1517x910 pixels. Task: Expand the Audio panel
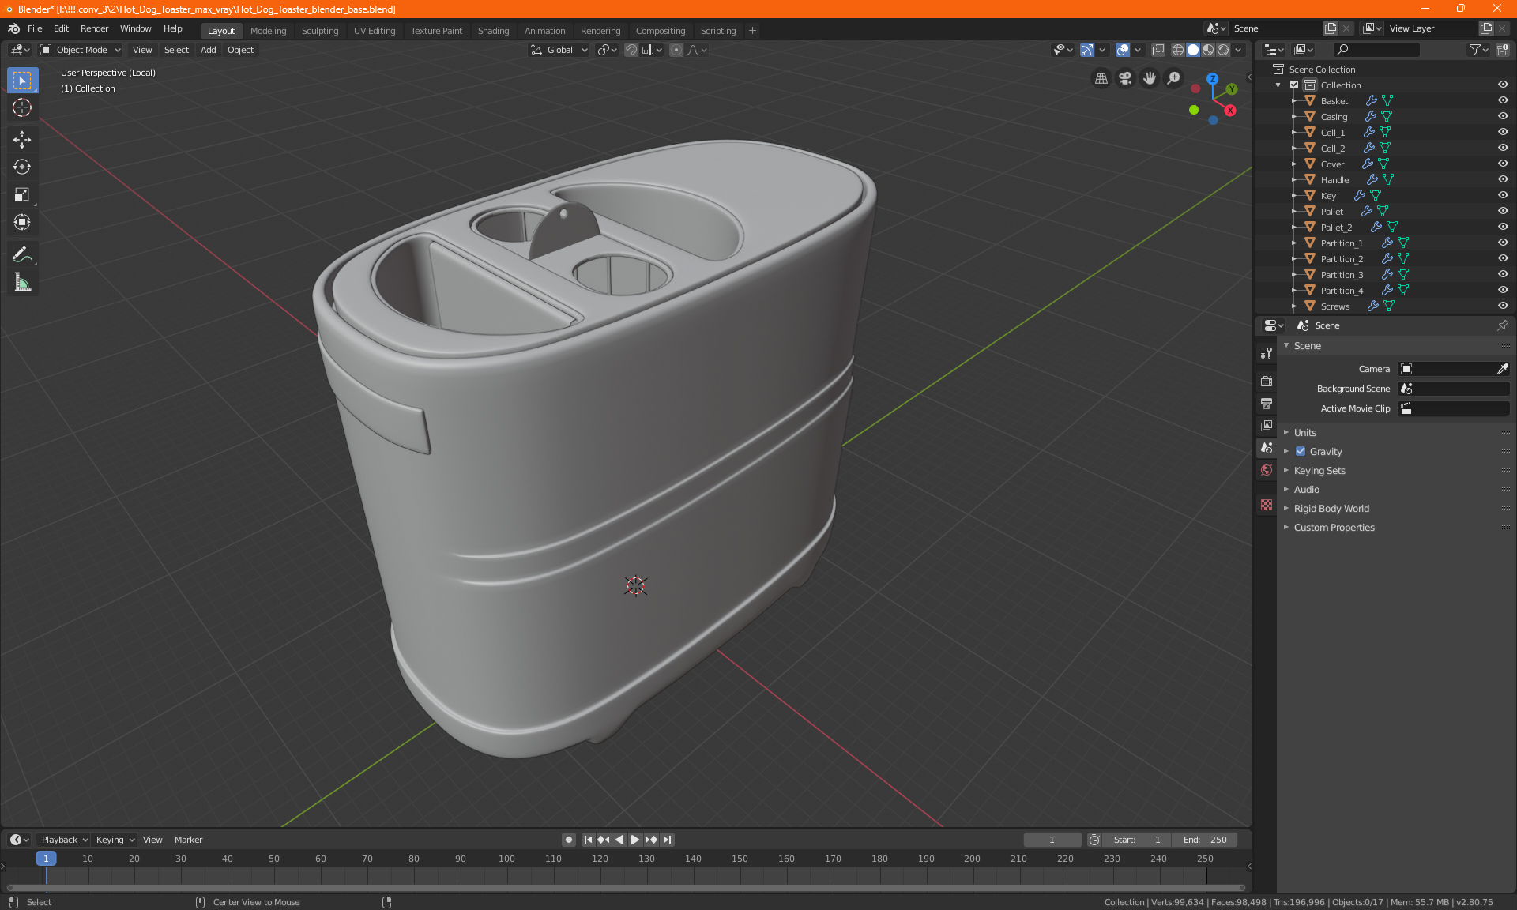(1307, 489)
